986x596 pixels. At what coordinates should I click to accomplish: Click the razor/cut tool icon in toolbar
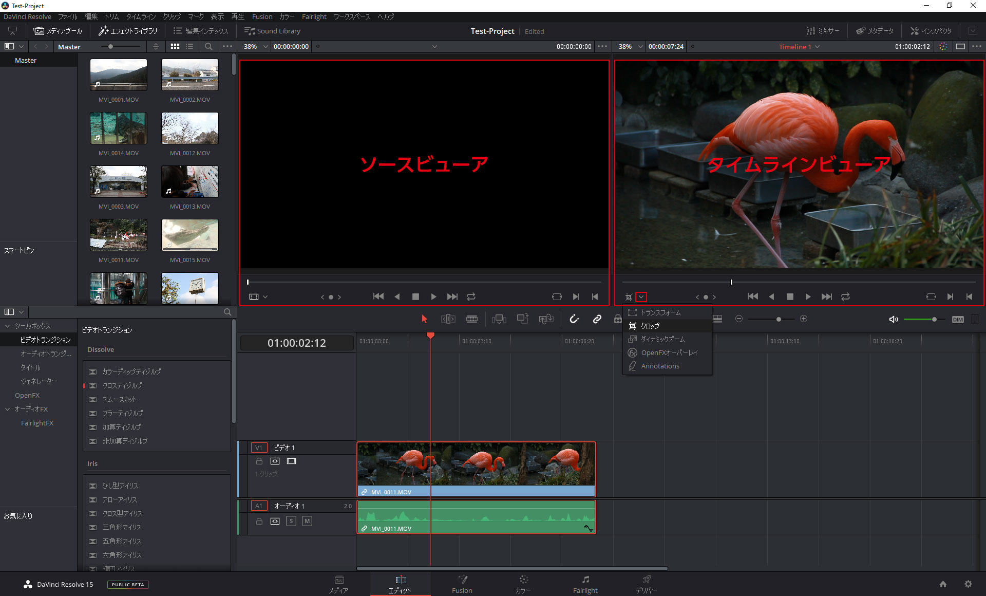[x=472, y=319]
